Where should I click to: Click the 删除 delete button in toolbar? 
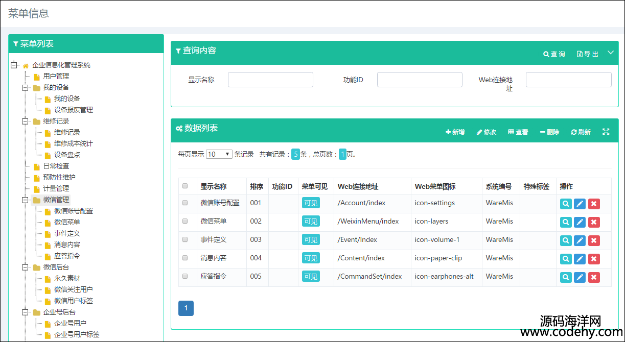pyautogui.click(x=549, y=132)
